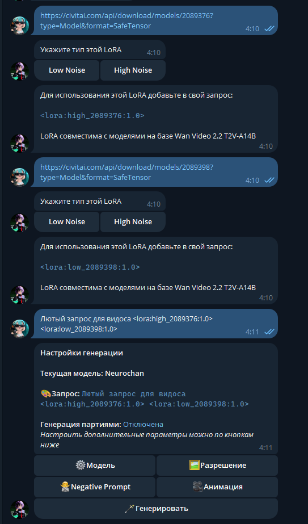Choose Low Noise for the second LoRA
308x524 pixels.
coord(67,221)
